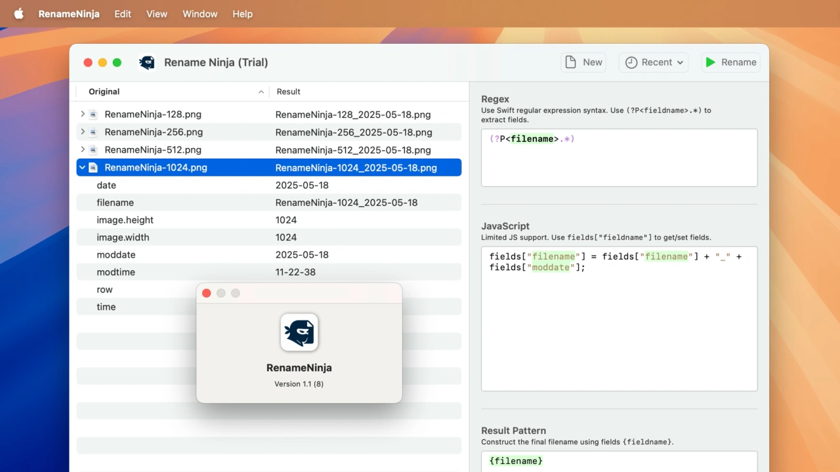Click the file icon beside RenameNinja-128.png
840x472 pixels.
(94, 115)
